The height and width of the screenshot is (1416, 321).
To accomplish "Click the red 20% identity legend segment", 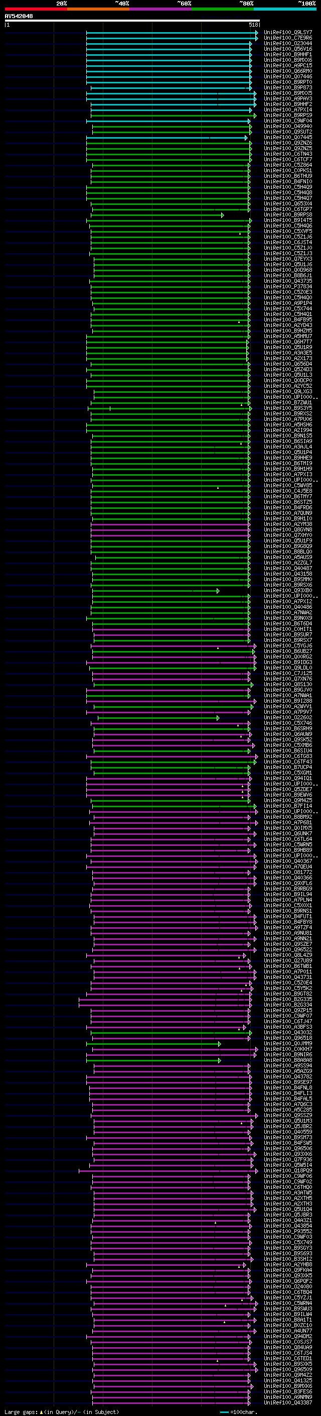I will pyautogui.click(x=36, y=9).
